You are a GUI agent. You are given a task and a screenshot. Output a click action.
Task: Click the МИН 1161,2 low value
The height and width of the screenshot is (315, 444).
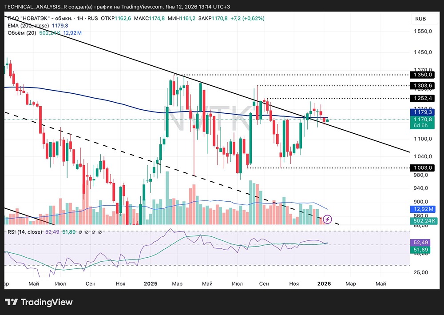[x=181, y=18]
